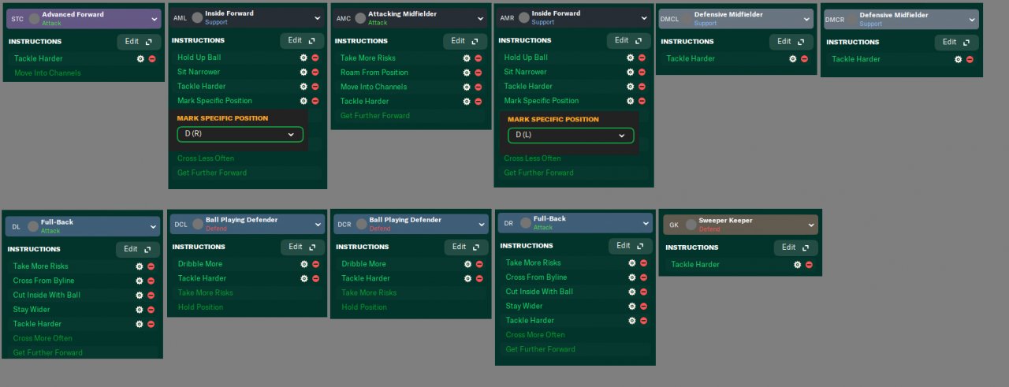The image size is (1009, 387).
Task: Remove Hold Up Ball from AML panel
Action: point(315,58)
